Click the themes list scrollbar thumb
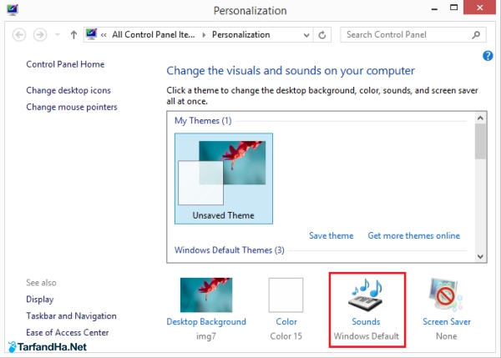Image resolution: width=501 pixels, height=358 pixels. 480,141
